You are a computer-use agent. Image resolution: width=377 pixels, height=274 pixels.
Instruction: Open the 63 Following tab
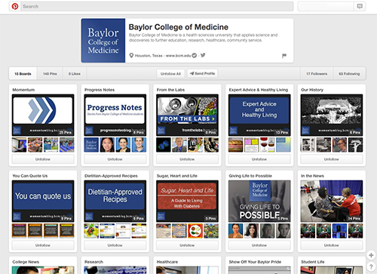(x=349, y=74)
